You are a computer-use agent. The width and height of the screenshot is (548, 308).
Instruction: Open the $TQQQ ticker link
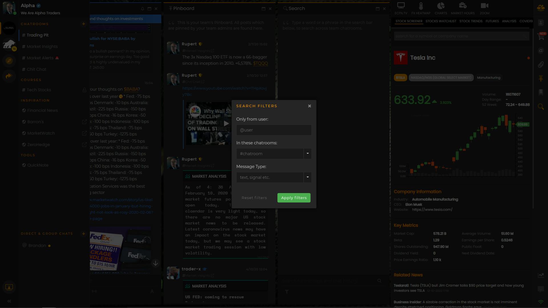click(x=260, y=63)
